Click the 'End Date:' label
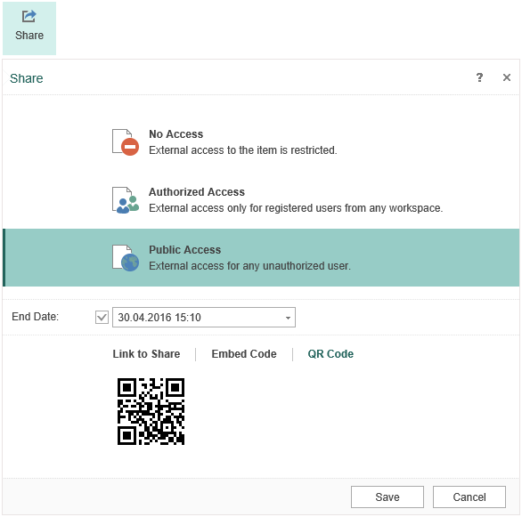Image resolution: width=522 pixels, height=517 pixels. pos(35,317)
